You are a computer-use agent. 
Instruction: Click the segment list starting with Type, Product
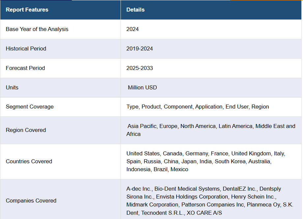click(x=197, y=107)
